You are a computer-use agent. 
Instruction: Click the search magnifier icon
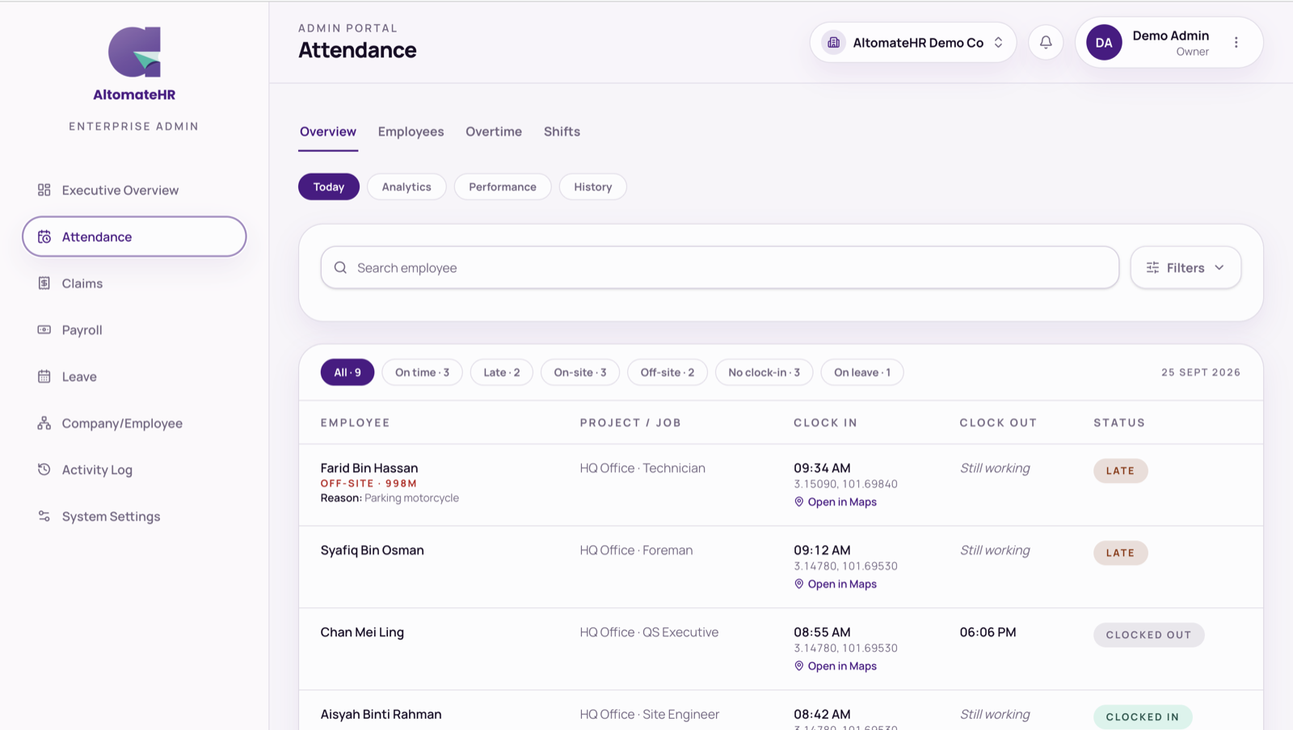pyautogui.click(x=341, y=267)
